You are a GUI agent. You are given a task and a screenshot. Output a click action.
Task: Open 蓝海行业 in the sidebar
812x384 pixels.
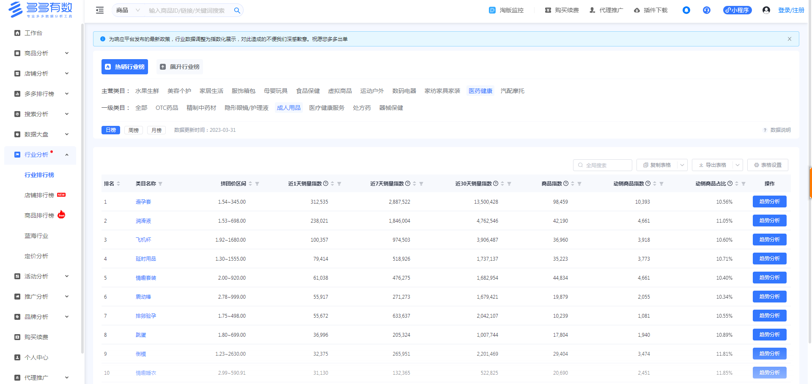click(36, 236)
